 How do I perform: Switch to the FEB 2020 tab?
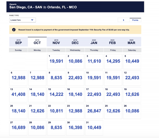(x=113, y=42)
